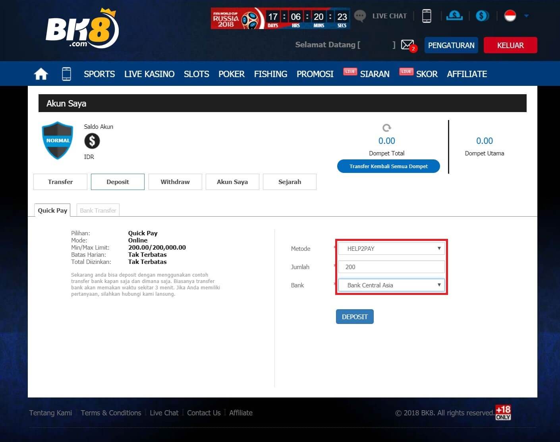
Task: Open messages via the envelope icon with badge 2
Action: point(407,45)
